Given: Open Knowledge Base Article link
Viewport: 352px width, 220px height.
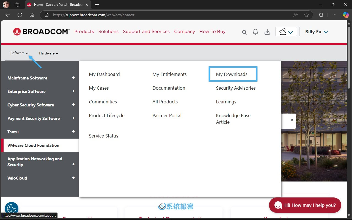Looking at the screenshot, I should coord(233,119).
